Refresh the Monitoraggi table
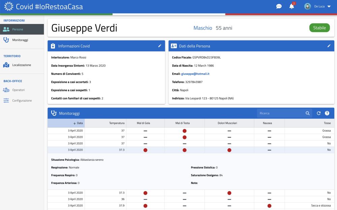337x210 pixels. [319, 113]
